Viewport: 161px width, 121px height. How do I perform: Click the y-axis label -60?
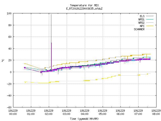(x=9, y=107)
